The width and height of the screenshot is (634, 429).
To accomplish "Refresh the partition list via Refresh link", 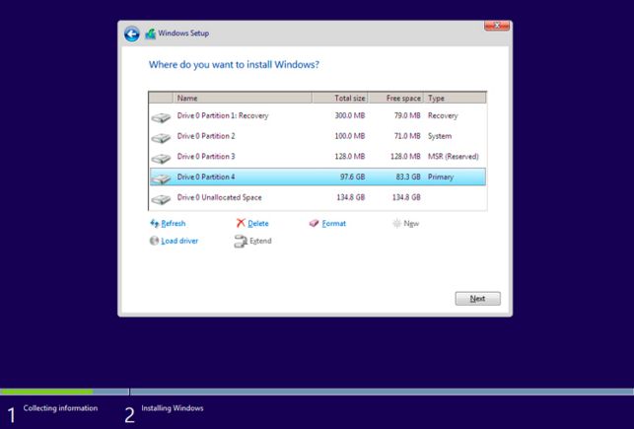I will [x=174, y=223].
